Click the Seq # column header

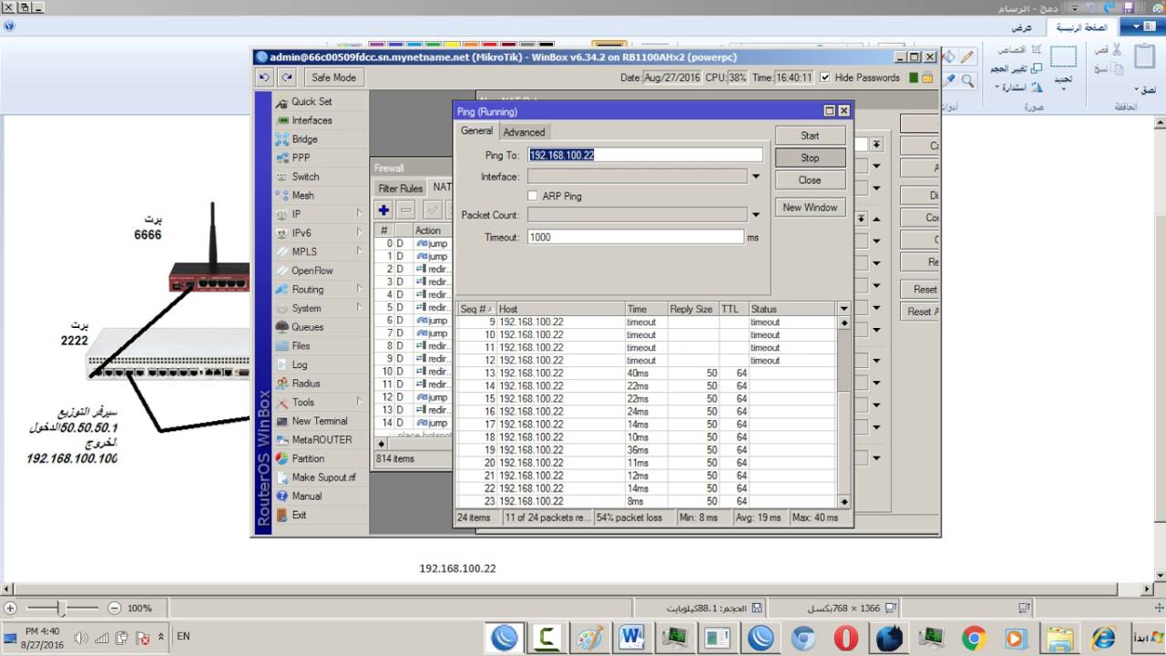tap(476, 309)
